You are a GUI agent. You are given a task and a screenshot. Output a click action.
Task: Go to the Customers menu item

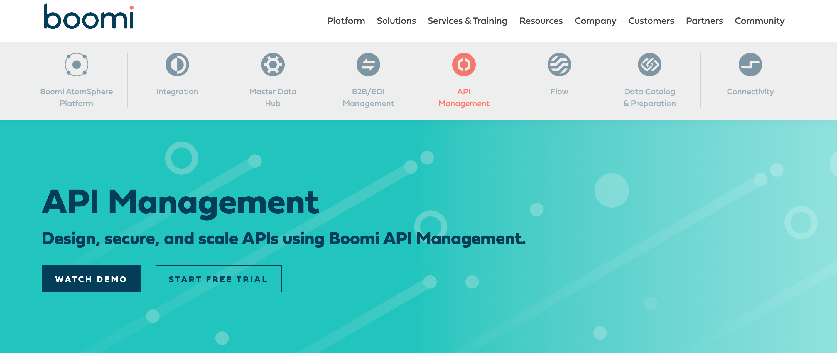(x=651, y=21)
